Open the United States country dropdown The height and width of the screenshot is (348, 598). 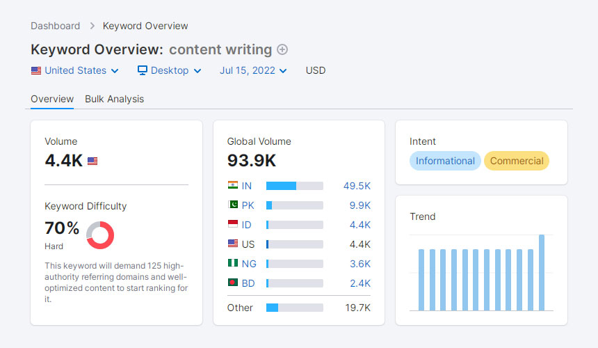75,70
